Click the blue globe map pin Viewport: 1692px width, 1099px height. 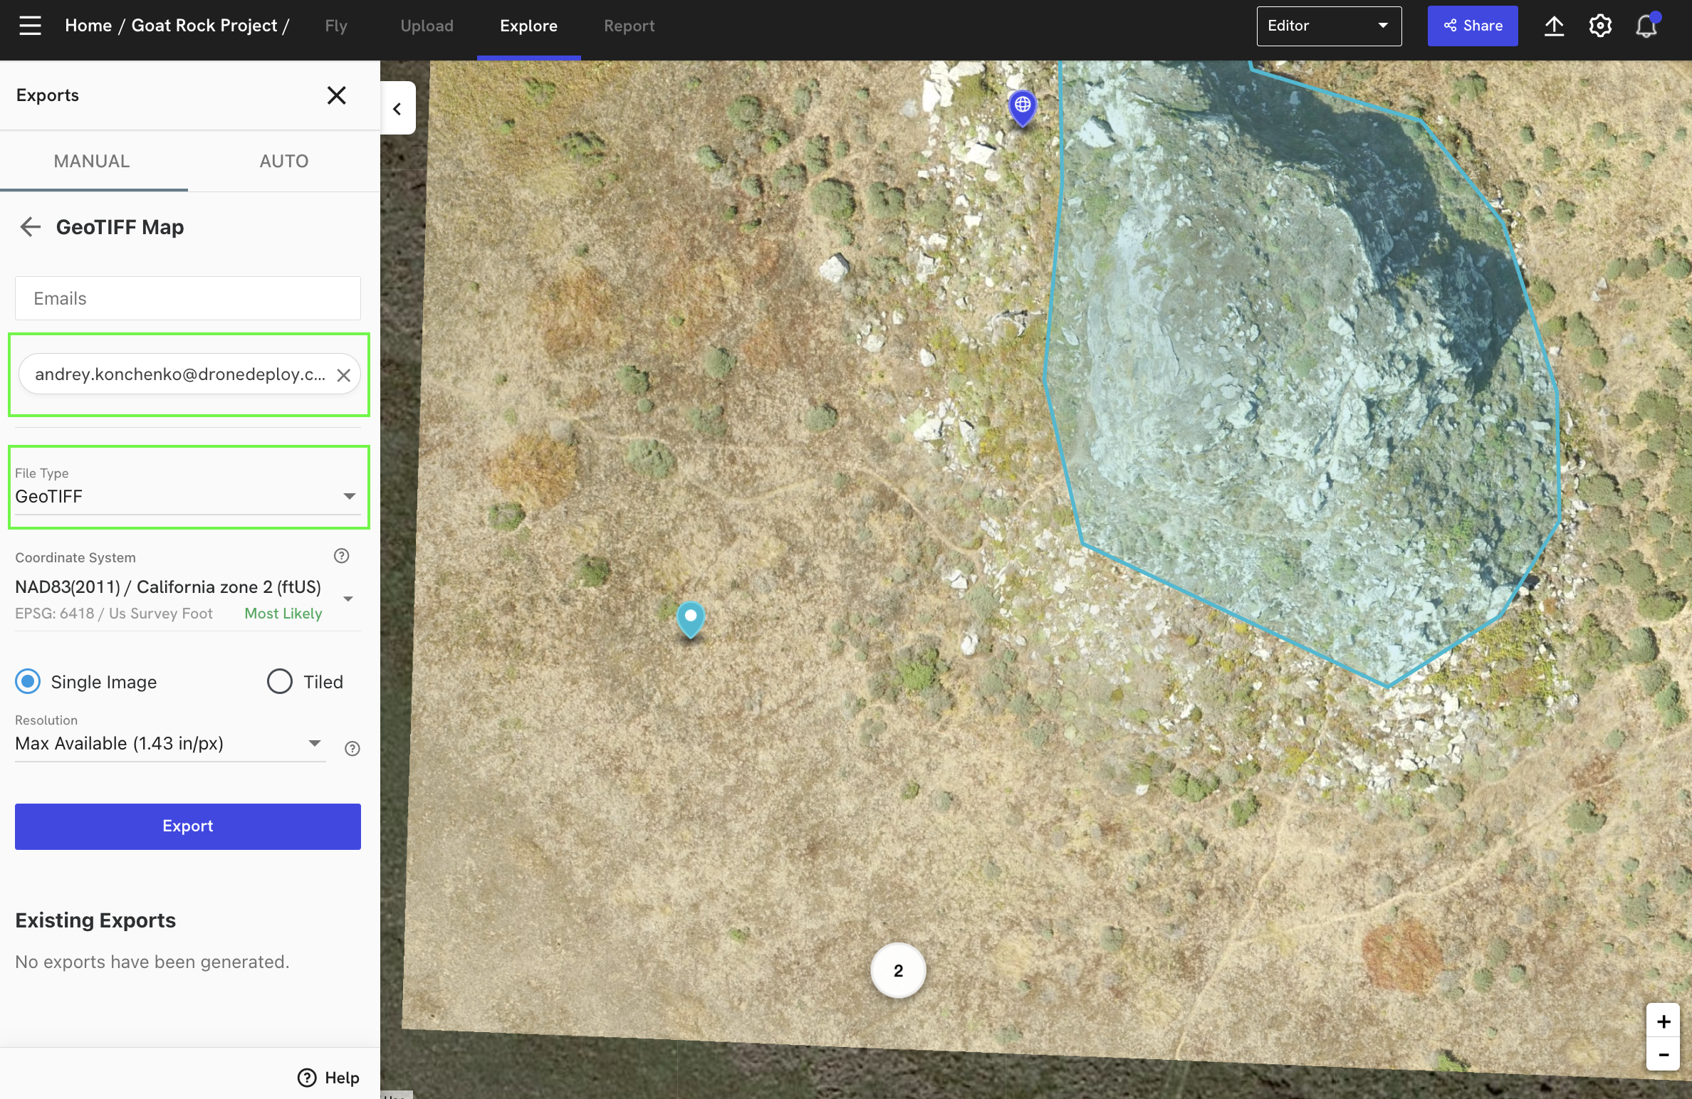click(x=1022, y=106)
